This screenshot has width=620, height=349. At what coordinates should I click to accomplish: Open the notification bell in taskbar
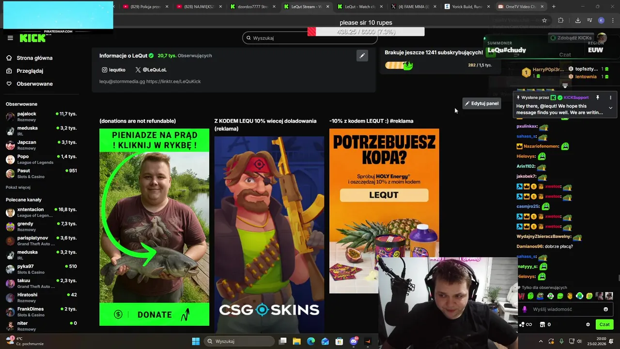click(611, 341)
